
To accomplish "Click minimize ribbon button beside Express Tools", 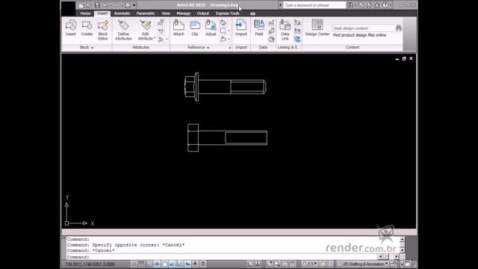I will 252,13.
